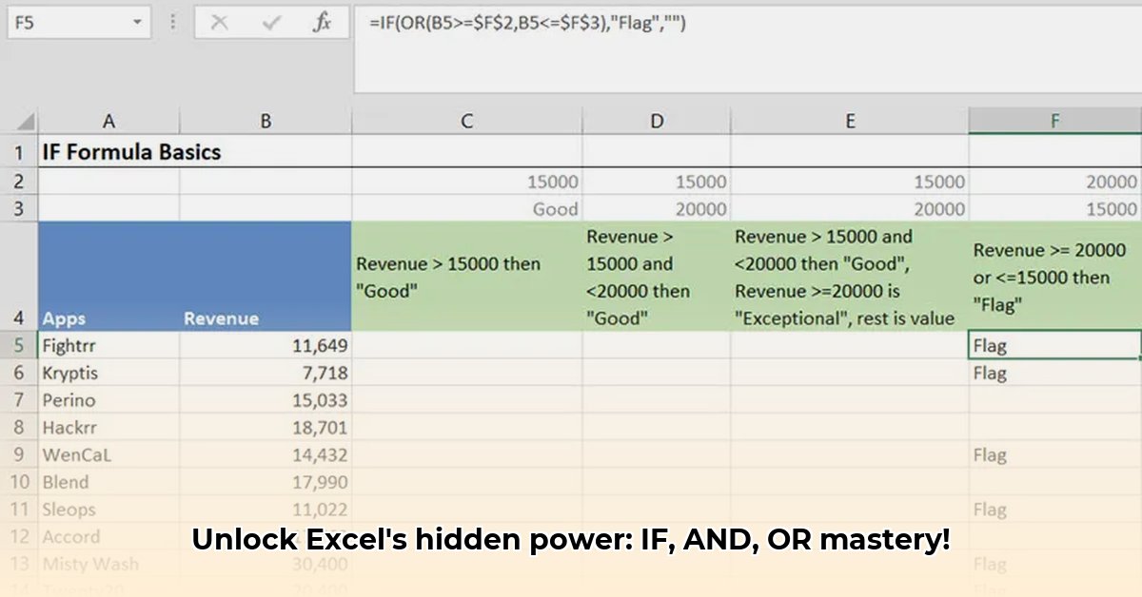Select revenue value 11,022
This screenshot has height=597, width=1142.
[266, 510]
